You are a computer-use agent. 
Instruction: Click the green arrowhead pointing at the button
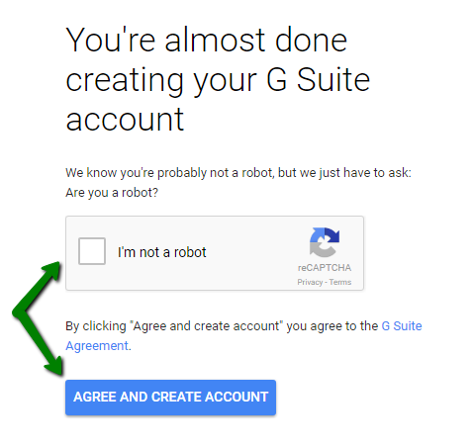[x=54, y=365]
